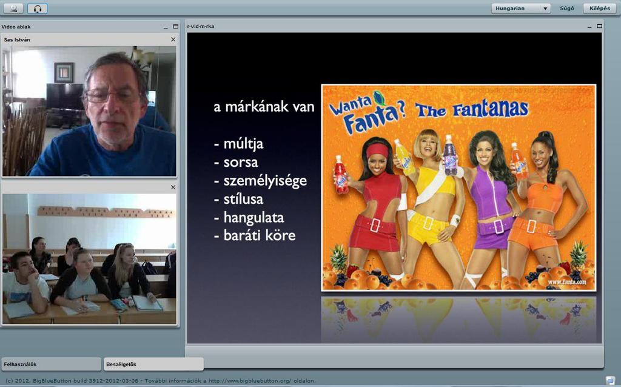The height and width of the screenshot is (387, 621).
Task: Maximize the Video ablak window
Action: click(x=176, y=27)
